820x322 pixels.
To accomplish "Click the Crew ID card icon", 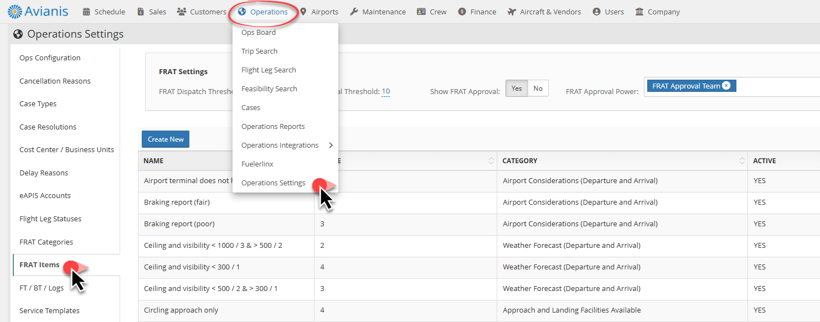I will [x=421, y=12].
